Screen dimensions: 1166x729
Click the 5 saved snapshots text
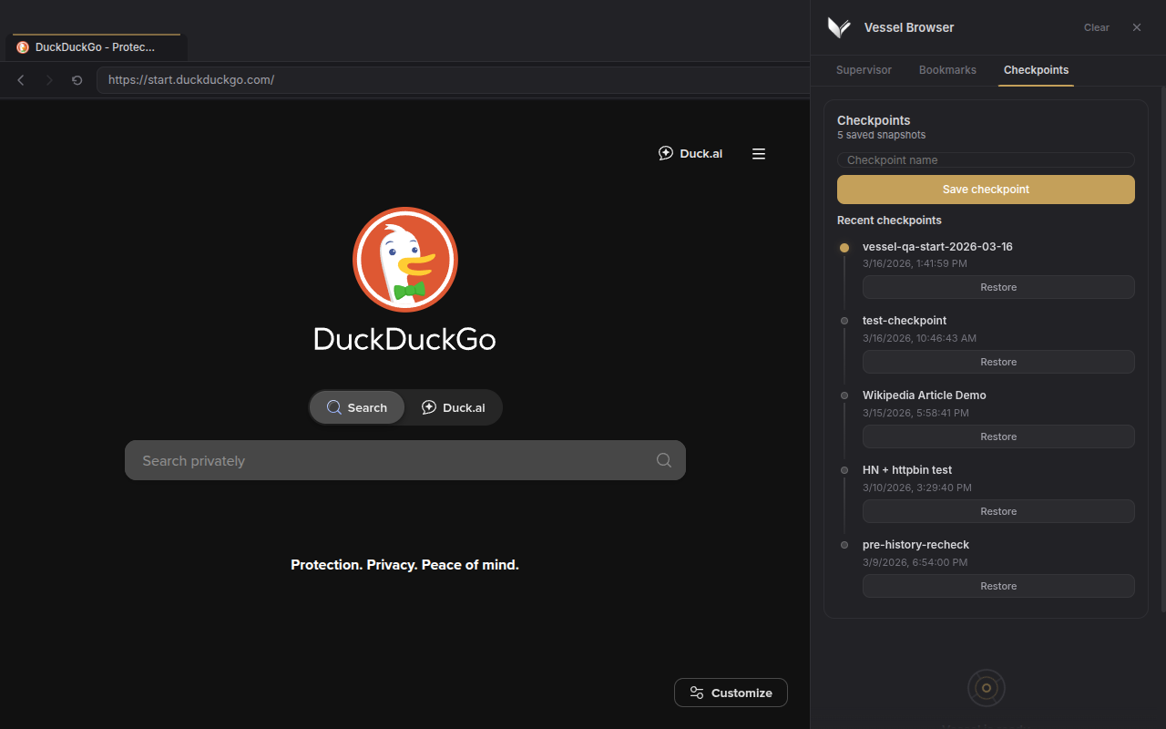(x=881, y=135)
